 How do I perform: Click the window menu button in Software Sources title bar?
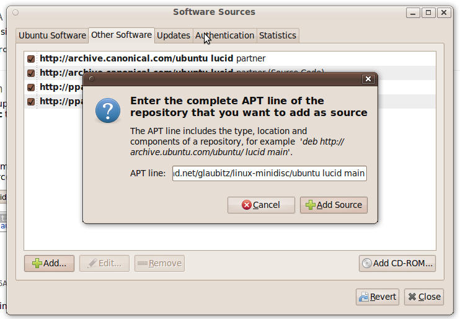coord(15,12)
